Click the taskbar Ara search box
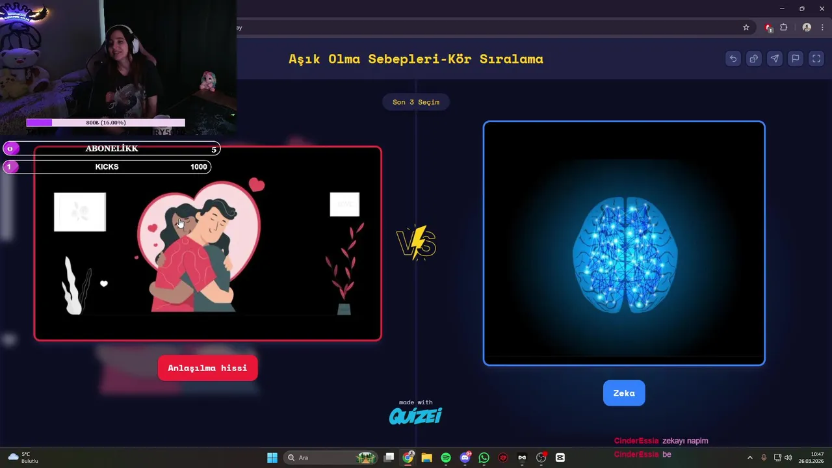Viewport: 832px width, 468px height. pos(331,458)
